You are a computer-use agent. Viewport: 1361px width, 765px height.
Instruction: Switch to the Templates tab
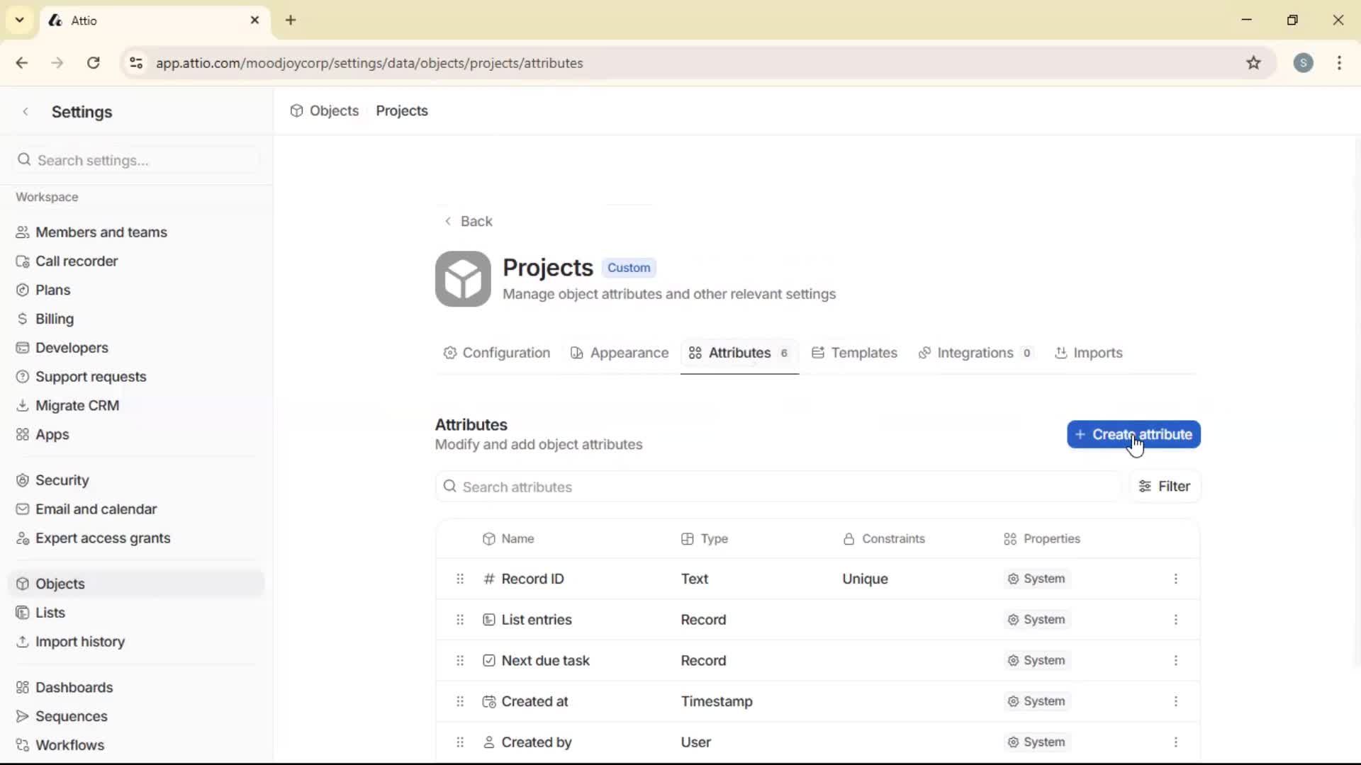tap(863, 353)
